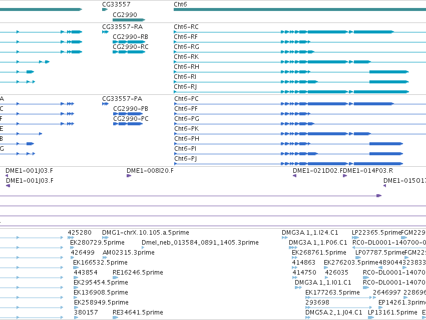Image resolution: width=426 pixels, height=320 pixels.
Task: Click the CG33557 gene label
Action: pos(116,4)
